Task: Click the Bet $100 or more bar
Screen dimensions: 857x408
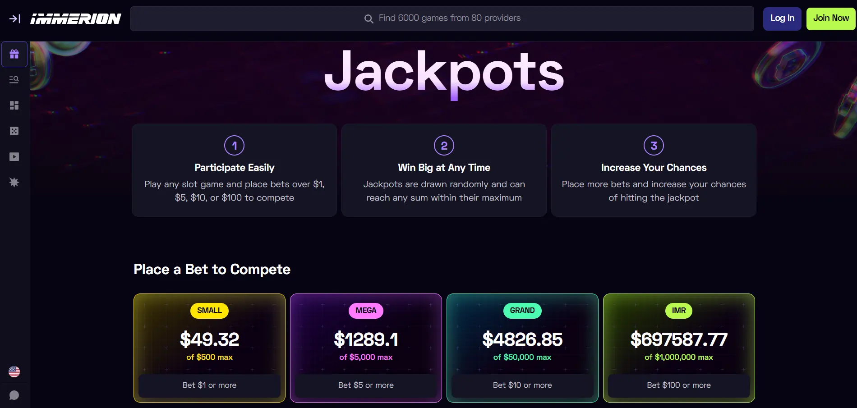Action: 678,385
